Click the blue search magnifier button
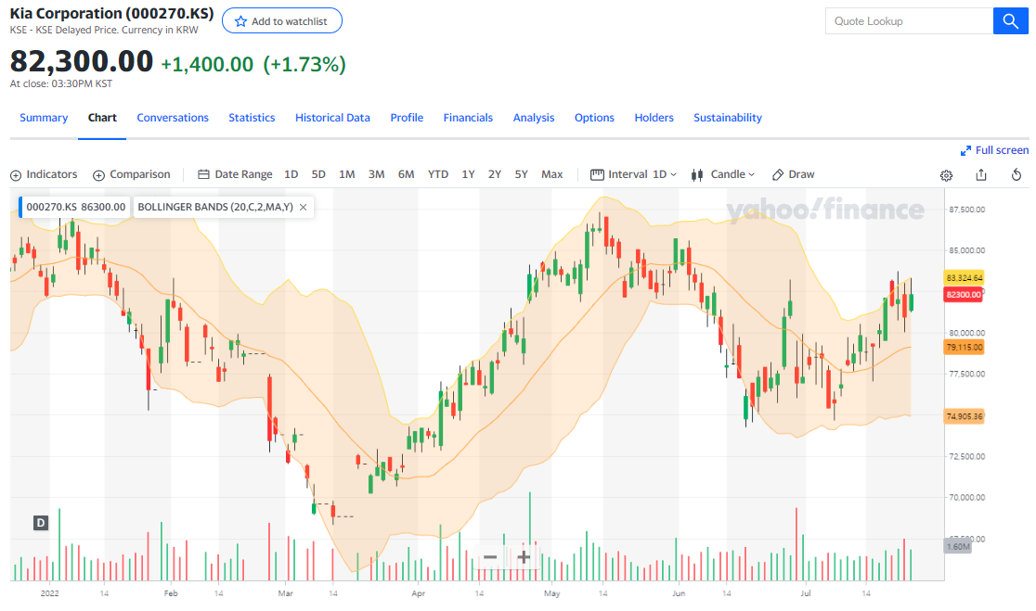Viewport: 1036px width, 611px height. click(1010, 21)
